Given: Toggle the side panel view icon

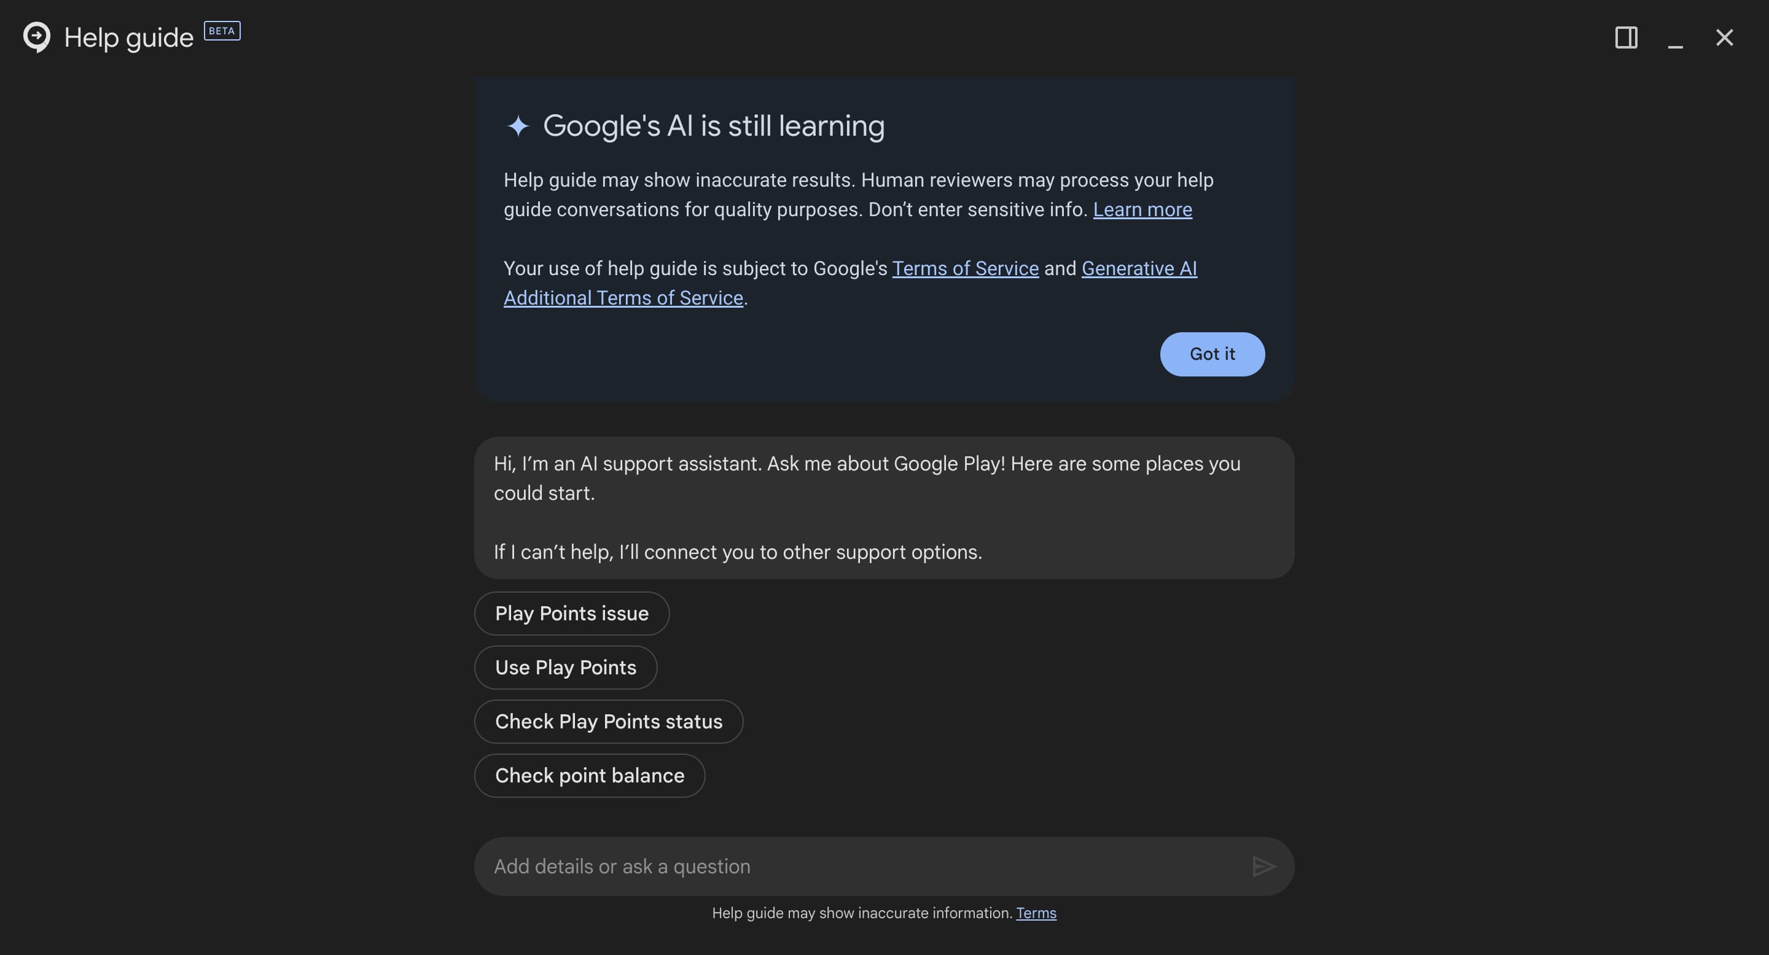Looking at the screenshot, I should 1625,37.
